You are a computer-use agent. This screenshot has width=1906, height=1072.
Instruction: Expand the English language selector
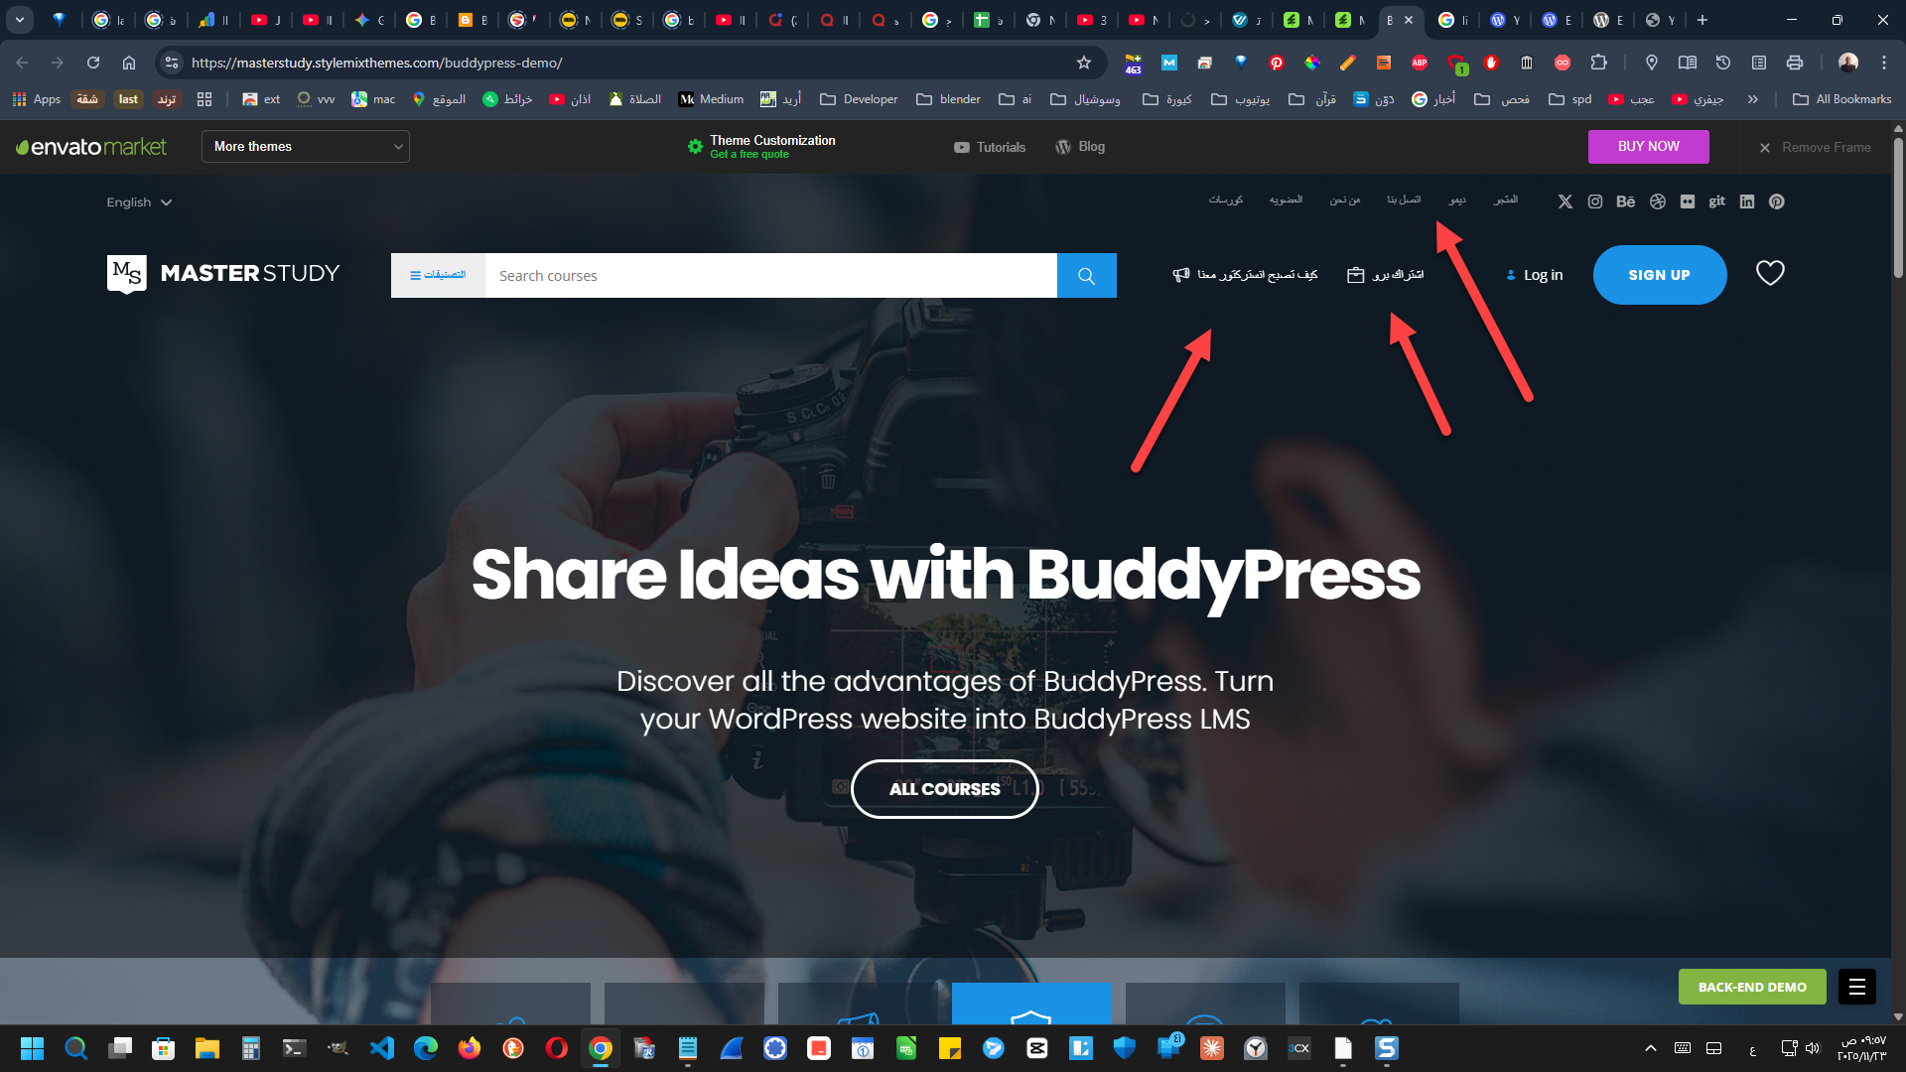[x=139, y=202]
